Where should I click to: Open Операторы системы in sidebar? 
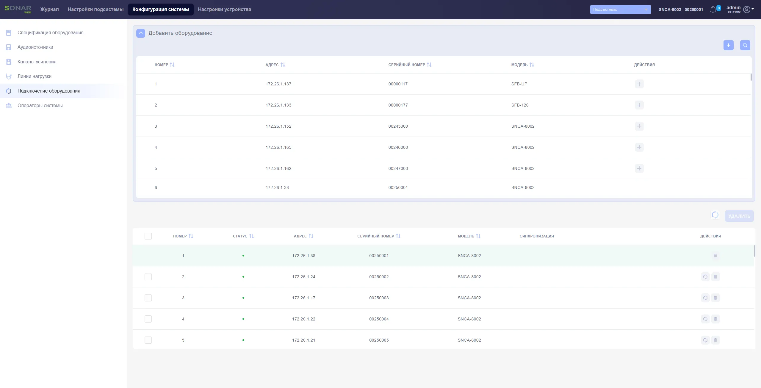tap(63, 105)
